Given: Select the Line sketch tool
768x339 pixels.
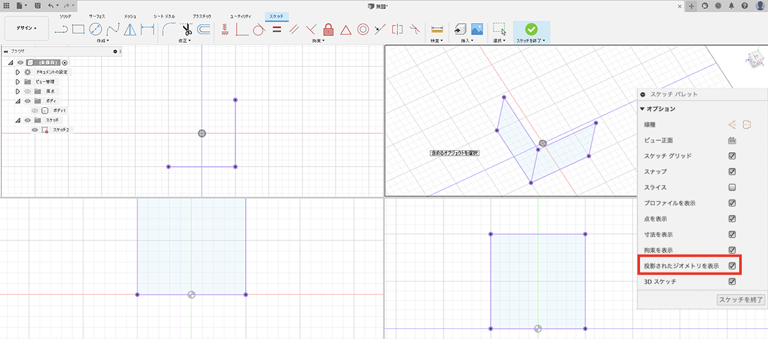Looking at the screenshot, I should coord(61,29).
